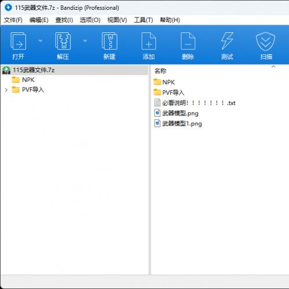The height and width of the screenshot is (289, 289).
Task: Open the 工具(T) menu
Action: pyautogui.click(x=143, y=20)
